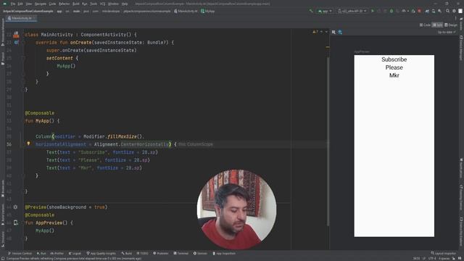Switch editor to Split view
Screen dimensions: 464x261
point(437,25)
